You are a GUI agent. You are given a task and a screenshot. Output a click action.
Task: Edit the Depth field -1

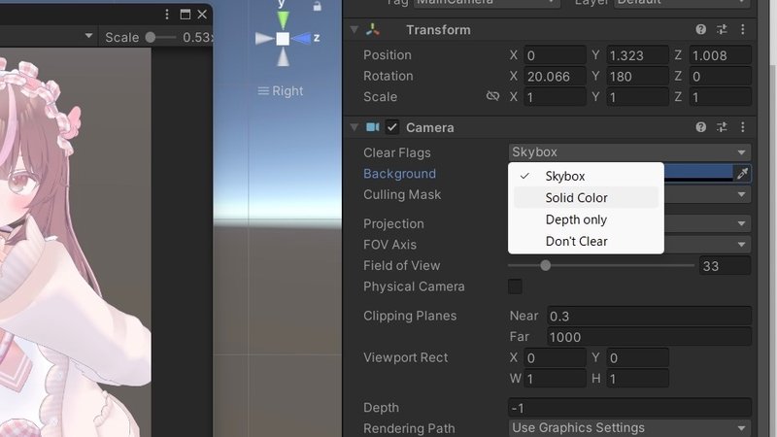click(x=629, y=408)
